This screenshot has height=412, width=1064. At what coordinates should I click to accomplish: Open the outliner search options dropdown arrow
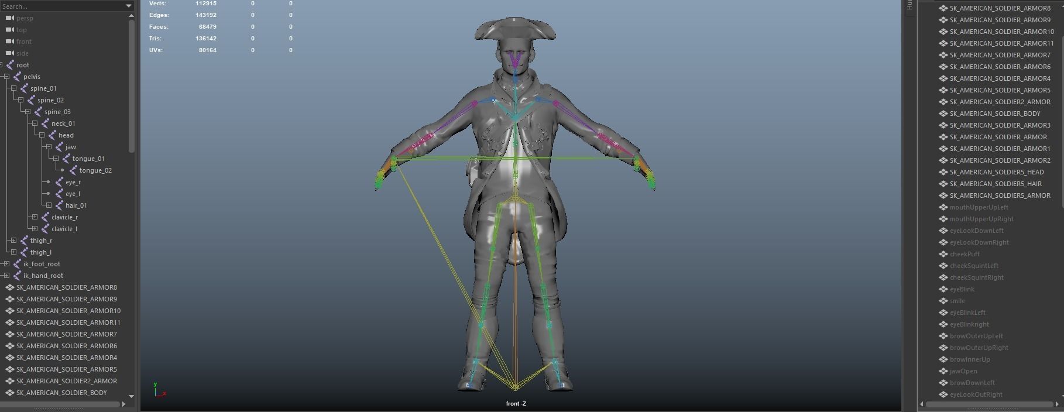point(129,6)
